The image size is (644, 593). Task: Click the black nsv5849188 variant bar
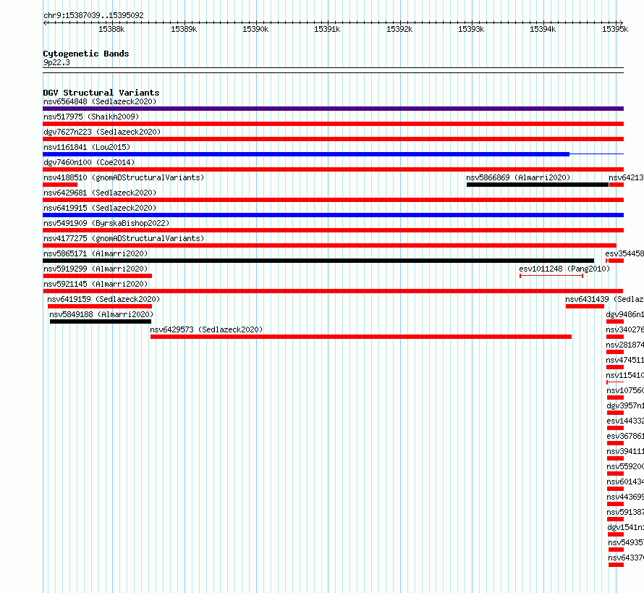(101, 321)
